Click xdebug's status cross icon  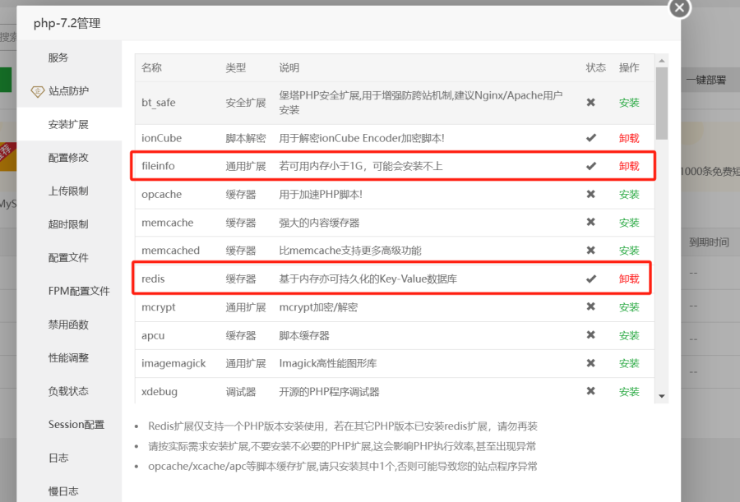[590, 392]
